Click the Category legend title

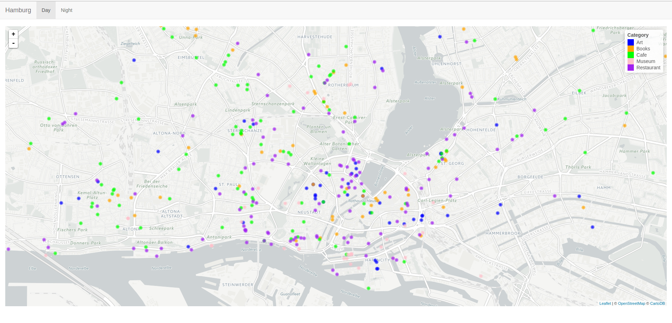click(638, 35)
